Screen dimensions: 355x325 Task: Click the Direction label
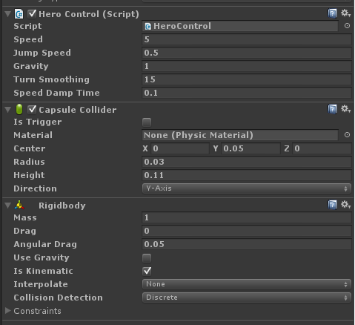[x=35, y=188]
